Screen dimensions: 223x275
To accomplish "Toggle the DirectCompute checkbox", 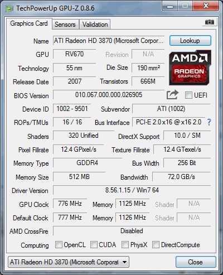I will pos(156,245).
